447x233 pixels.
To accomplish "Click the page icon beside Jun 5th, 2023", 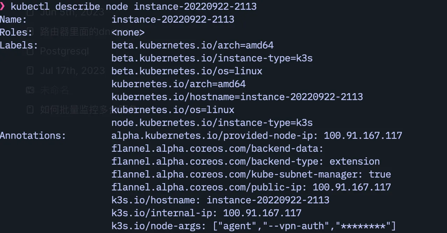I will pyautogui.click(x=30, y=13).
